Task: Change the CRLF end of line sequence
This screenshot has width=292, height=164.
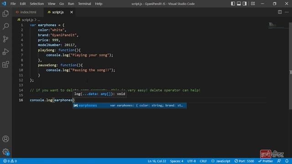Action: click(203, 161)
